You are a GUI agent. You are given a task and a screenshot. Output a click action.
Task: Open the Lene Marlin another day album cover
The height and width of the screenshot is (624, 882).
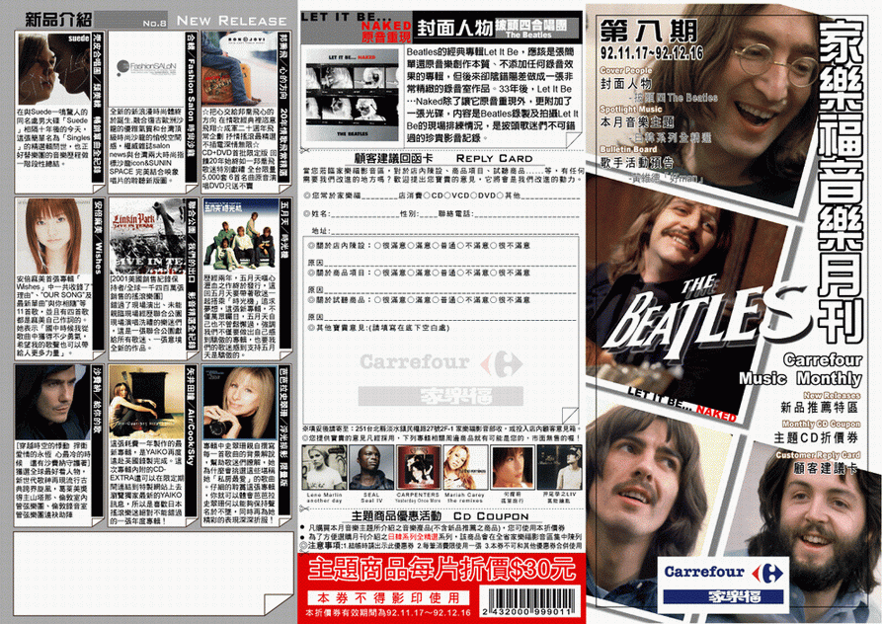point(324,468)
